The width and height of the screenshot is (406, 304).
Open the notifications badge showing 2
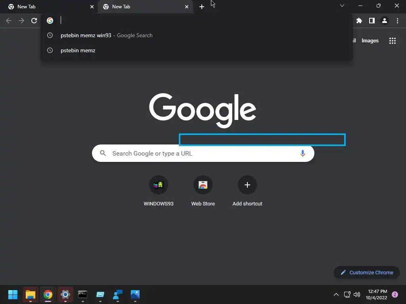point(395,294)
